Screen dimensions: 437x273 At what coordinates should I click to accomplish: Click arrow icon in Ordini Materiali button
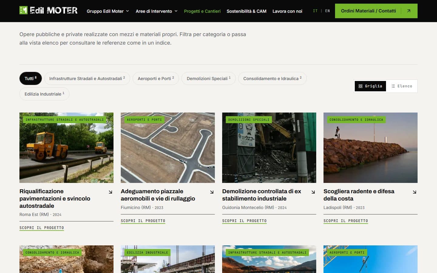[409, 11]
